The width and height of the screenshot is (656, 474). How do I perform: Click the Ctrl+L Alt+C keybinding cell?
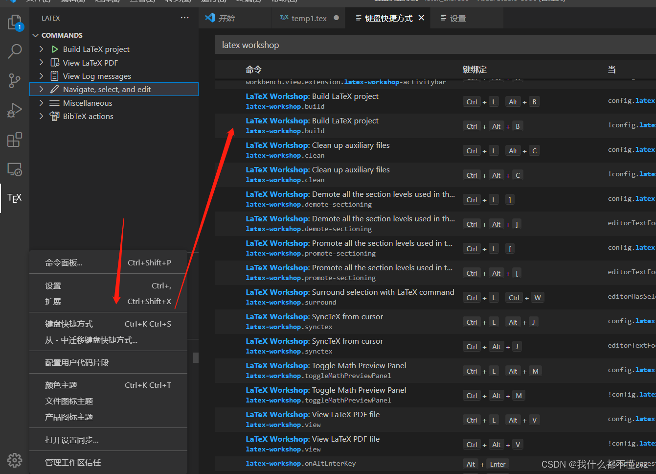[501, 151]
